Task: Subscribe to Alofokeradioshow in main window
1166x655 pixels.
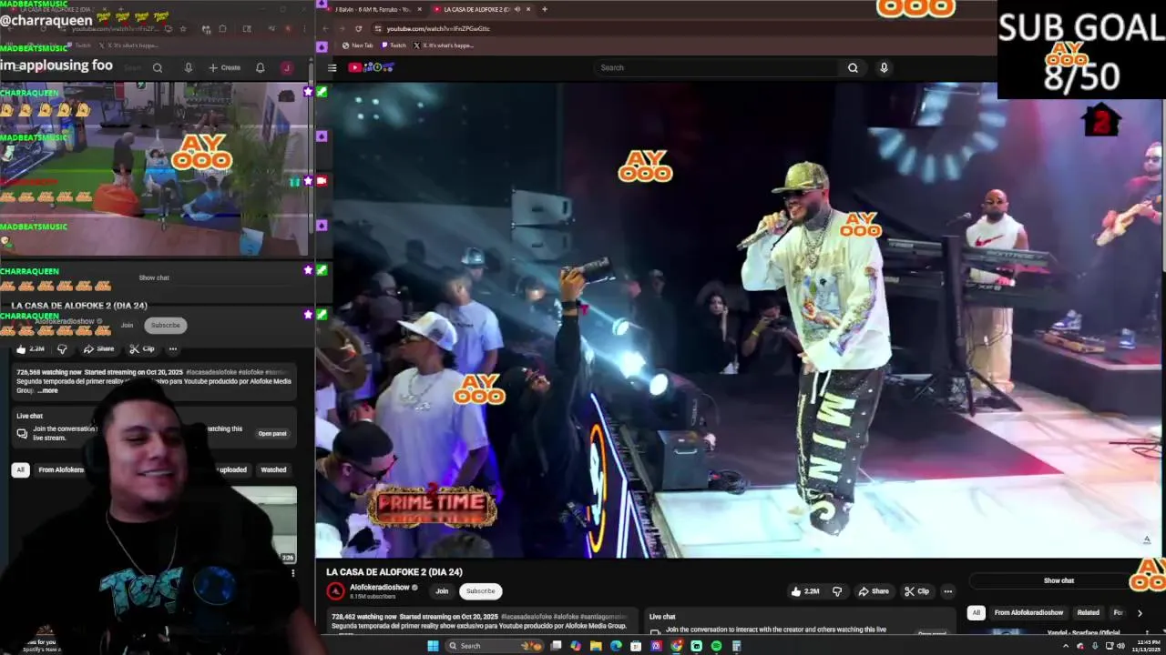Action: coord(481,591)
